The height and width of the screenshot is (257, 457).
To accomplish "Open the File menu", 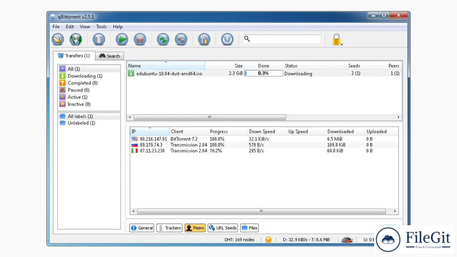I will [56, 26].
